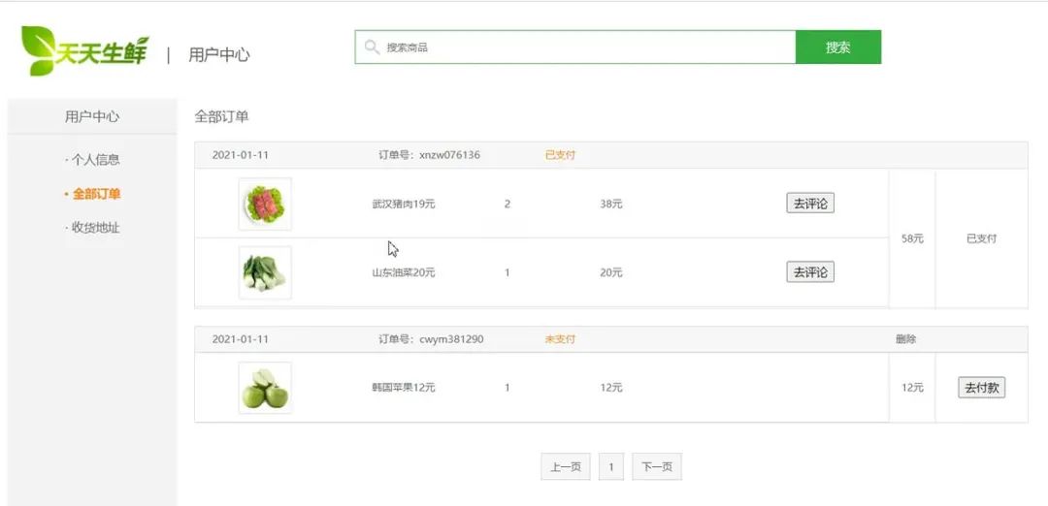Click the 武汉猪肉19元 product name
Viewport: 1048px width, 506px height.
404,205
